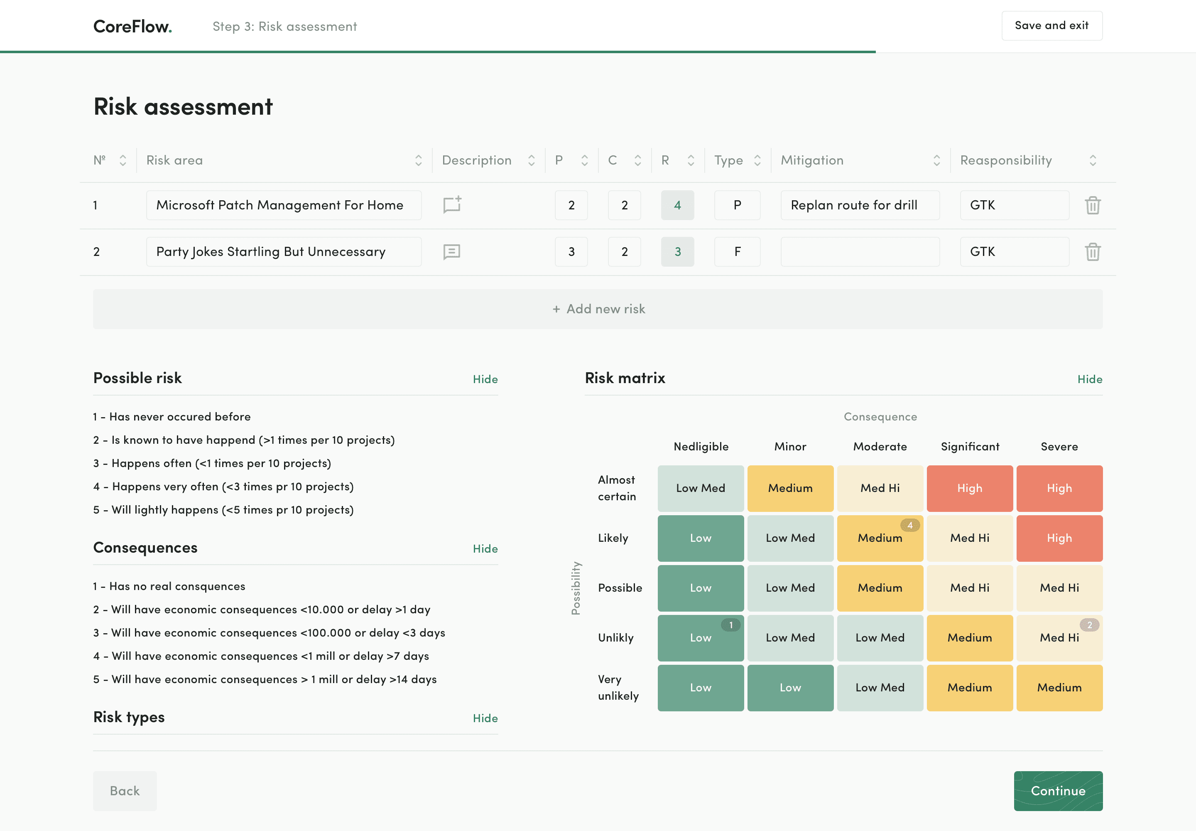1196x831 pixels.
Task: Delete risk row 2 with trash icon
Action: tap(1093, 252)
